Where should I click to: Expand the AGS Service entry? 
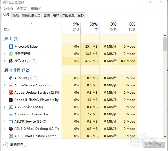[4, 107]
